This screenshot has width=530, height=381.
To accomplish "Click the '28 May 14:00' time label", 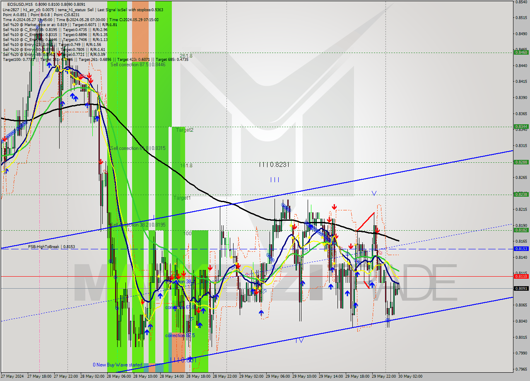I will tap(172, 376).
